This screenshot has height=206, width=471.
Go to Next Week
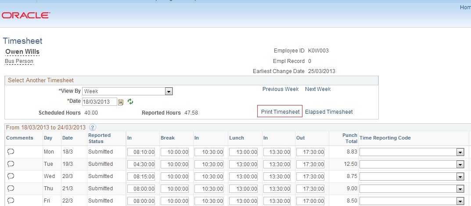point(318,89)
